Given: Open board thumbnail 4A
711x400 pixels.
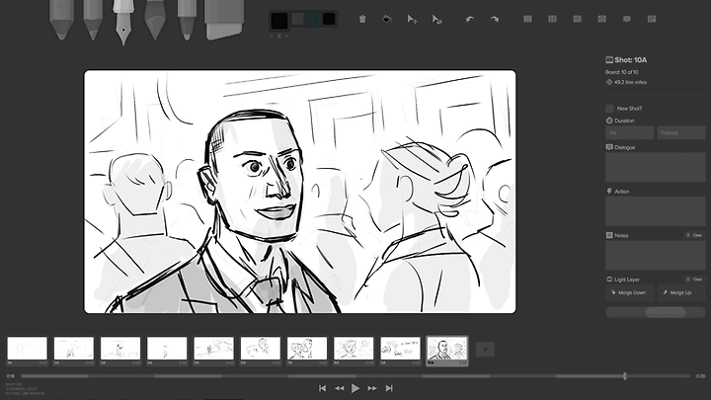Looking at the screenshot, I should tap(167, 349).
